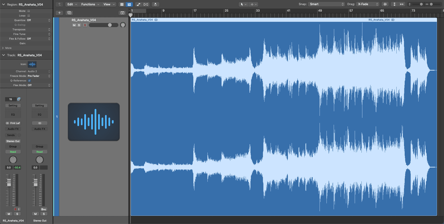The image size is (444, 224).
Task: Toggle Mute checkbox in Region inspector
Action: click(x=29, y=11)
